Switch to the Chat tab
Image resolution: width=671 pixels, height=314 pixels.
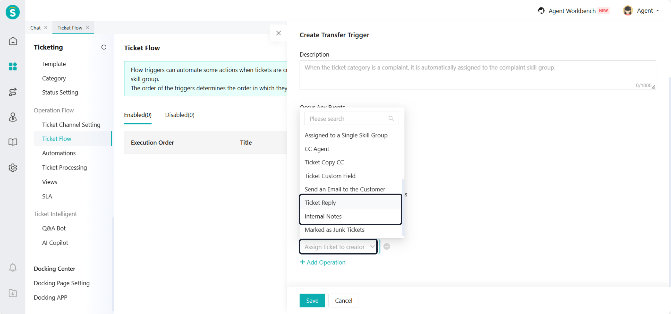click(35, 28)
